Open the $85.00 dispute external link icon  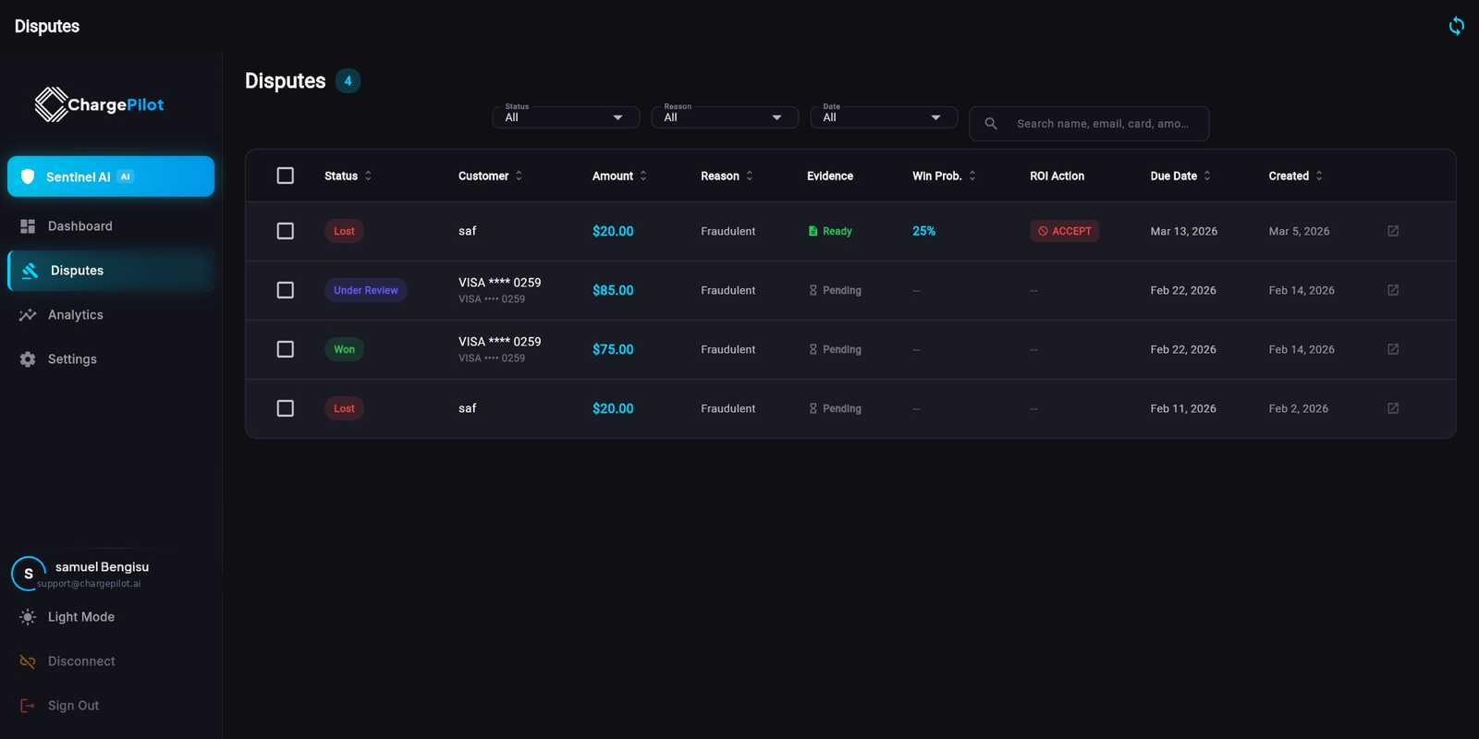tap(1393, 290)
